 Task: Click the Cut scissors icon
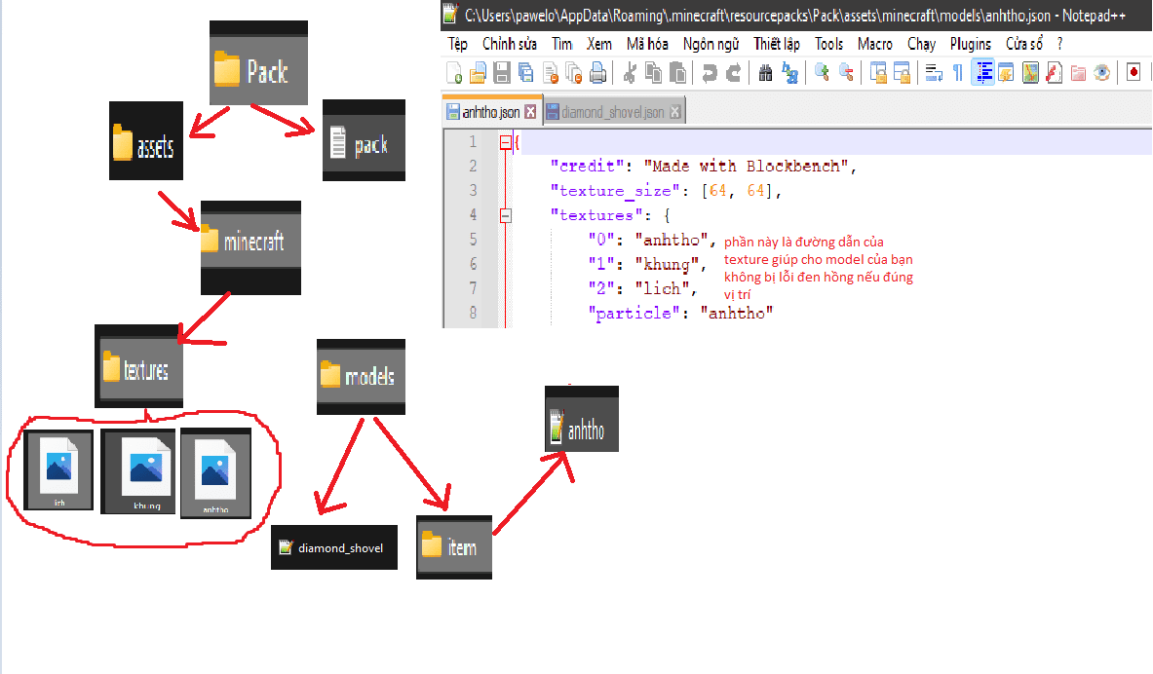pos(630,73)
